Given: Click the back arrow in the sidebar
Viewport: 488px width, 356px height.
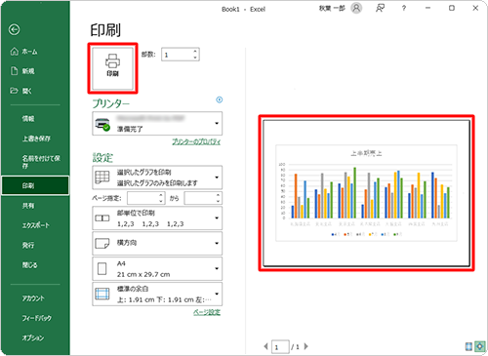Looking at the screenshot, I should pyautogui.click(x=14, y=30).
